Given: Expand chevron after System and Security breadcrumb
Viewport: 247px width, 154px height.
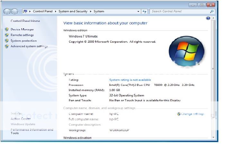Looking at the screenshot, I should (x=91, y=11).
